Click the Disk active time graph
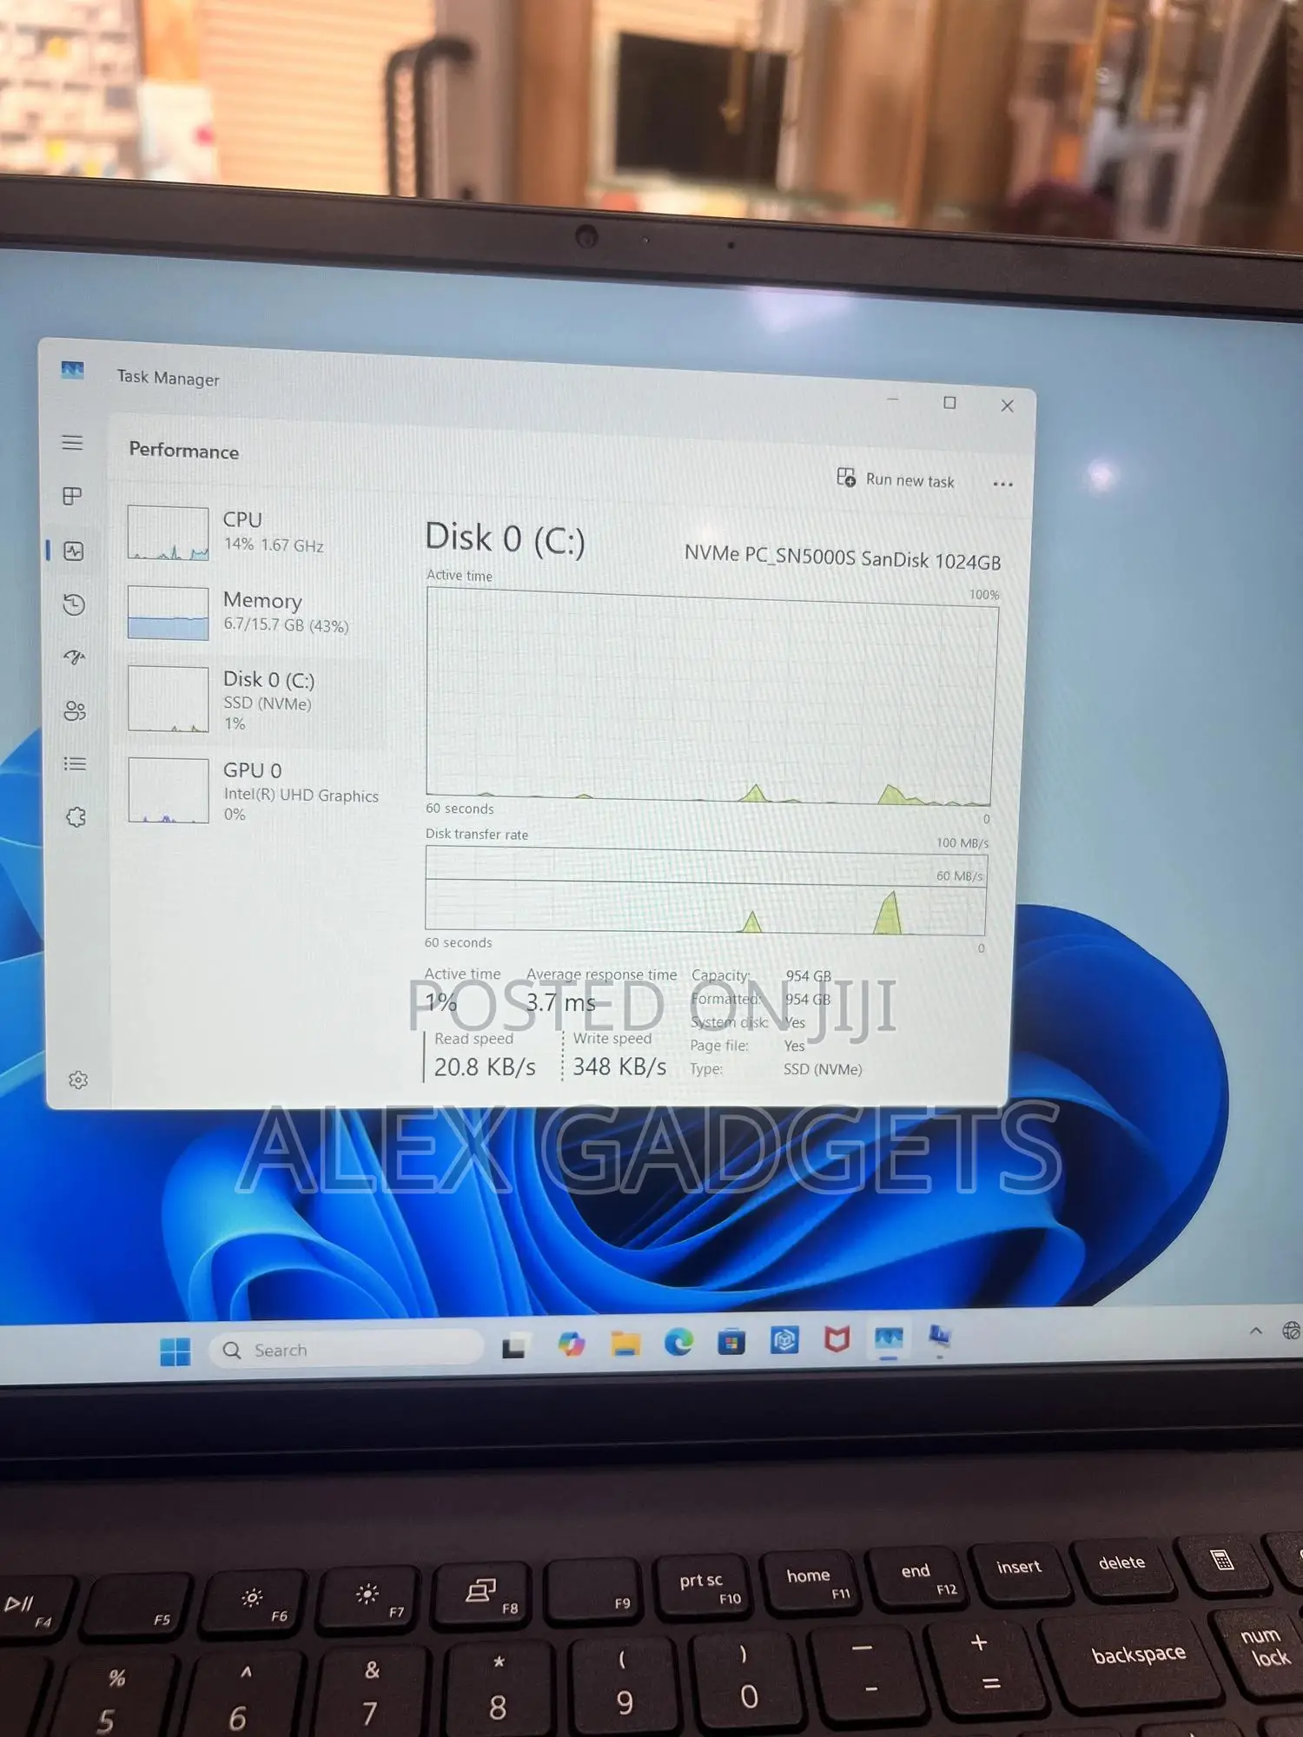This screenshot has width=1303, height=1737. tap(711, 697)
